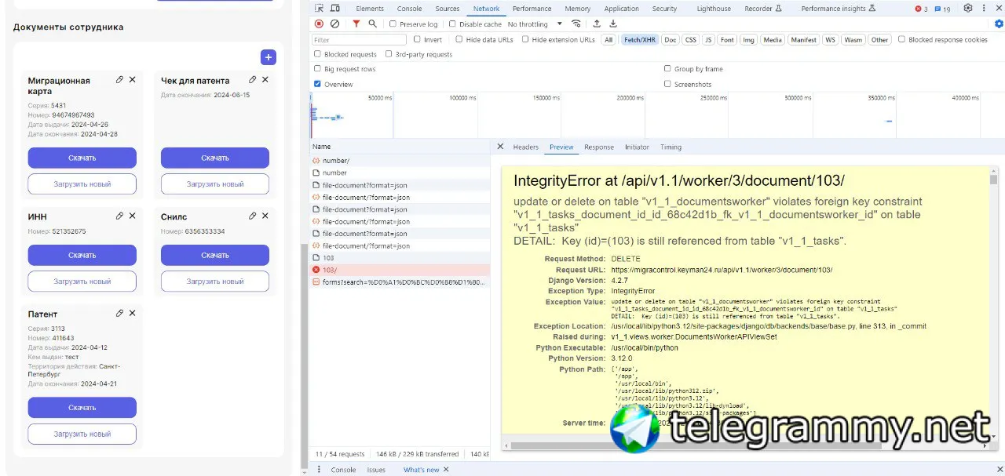Check Hide extension URLs
Screen dimensions: 1005x476
pyautogui.click(x=525, y=39)
